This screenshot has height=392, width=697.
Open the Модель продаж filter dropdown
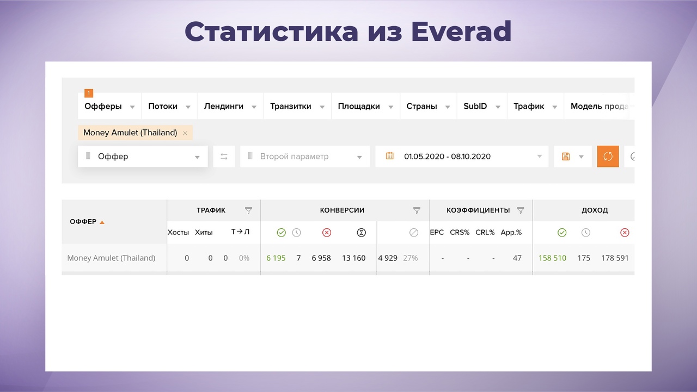[599, 106]
